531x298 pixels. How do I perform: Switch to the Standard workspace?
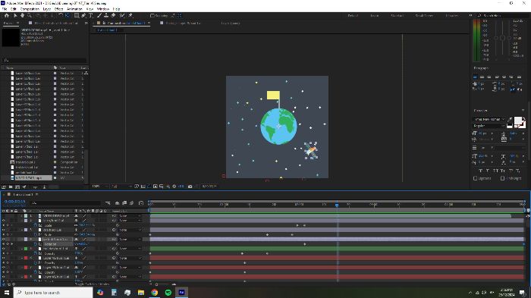point(397,16)
